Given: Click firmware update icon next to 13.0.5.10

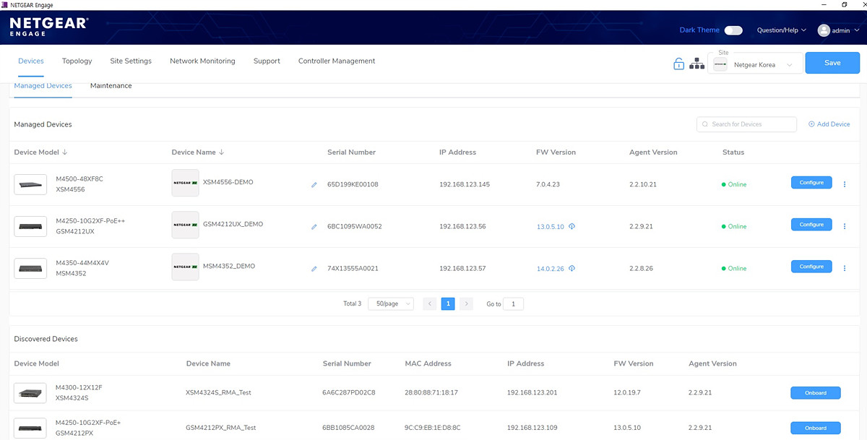Looking at the screenshot, I should pos(571,227).
